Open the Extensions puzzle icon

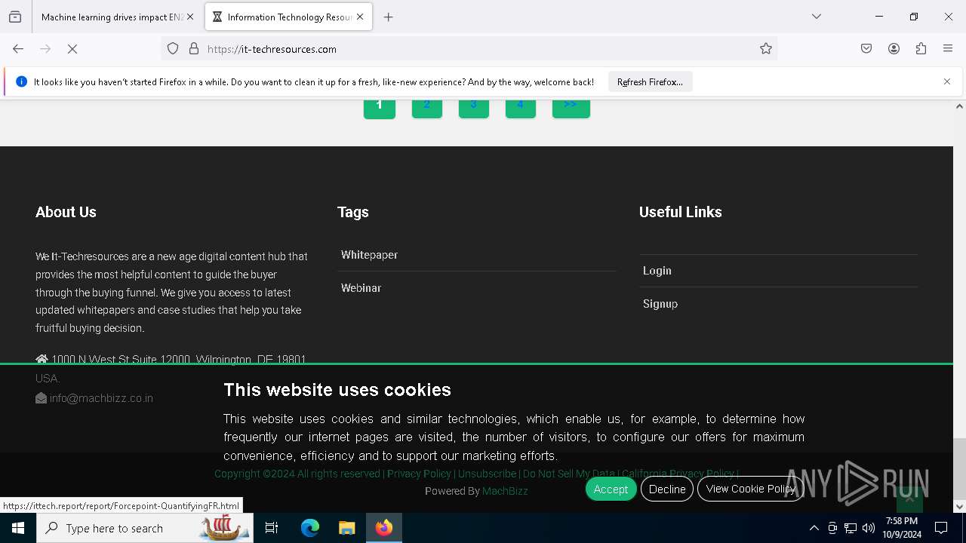tap(921, 49)
